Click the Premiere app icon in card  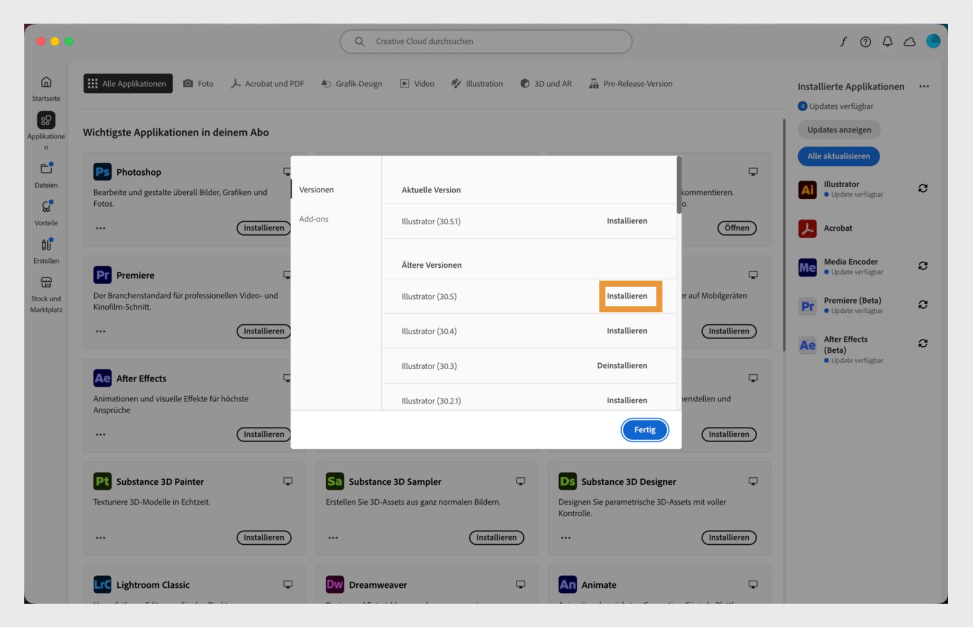pos(102,275)
